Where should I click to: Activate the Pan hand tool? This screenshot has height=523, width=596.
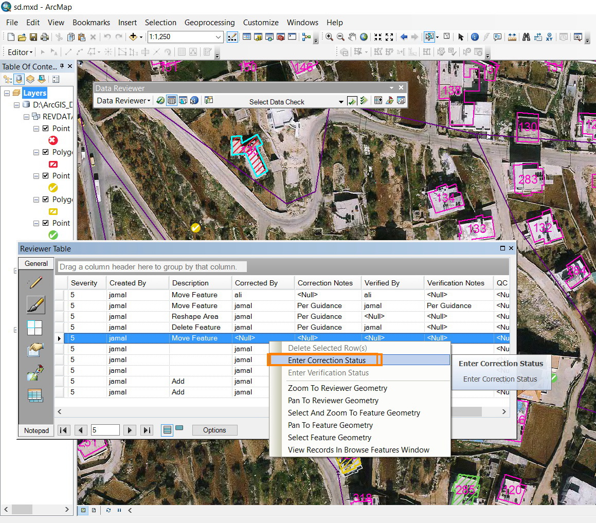(352, 37)
